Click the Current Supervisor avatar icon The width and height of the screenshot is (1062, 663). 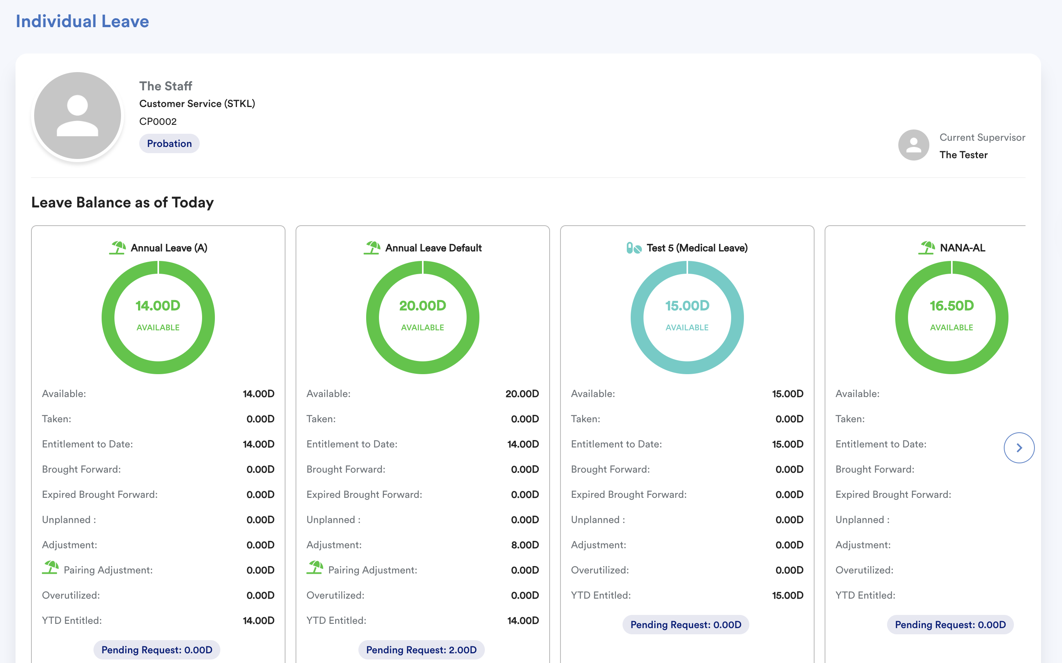(x=913, y=145)
